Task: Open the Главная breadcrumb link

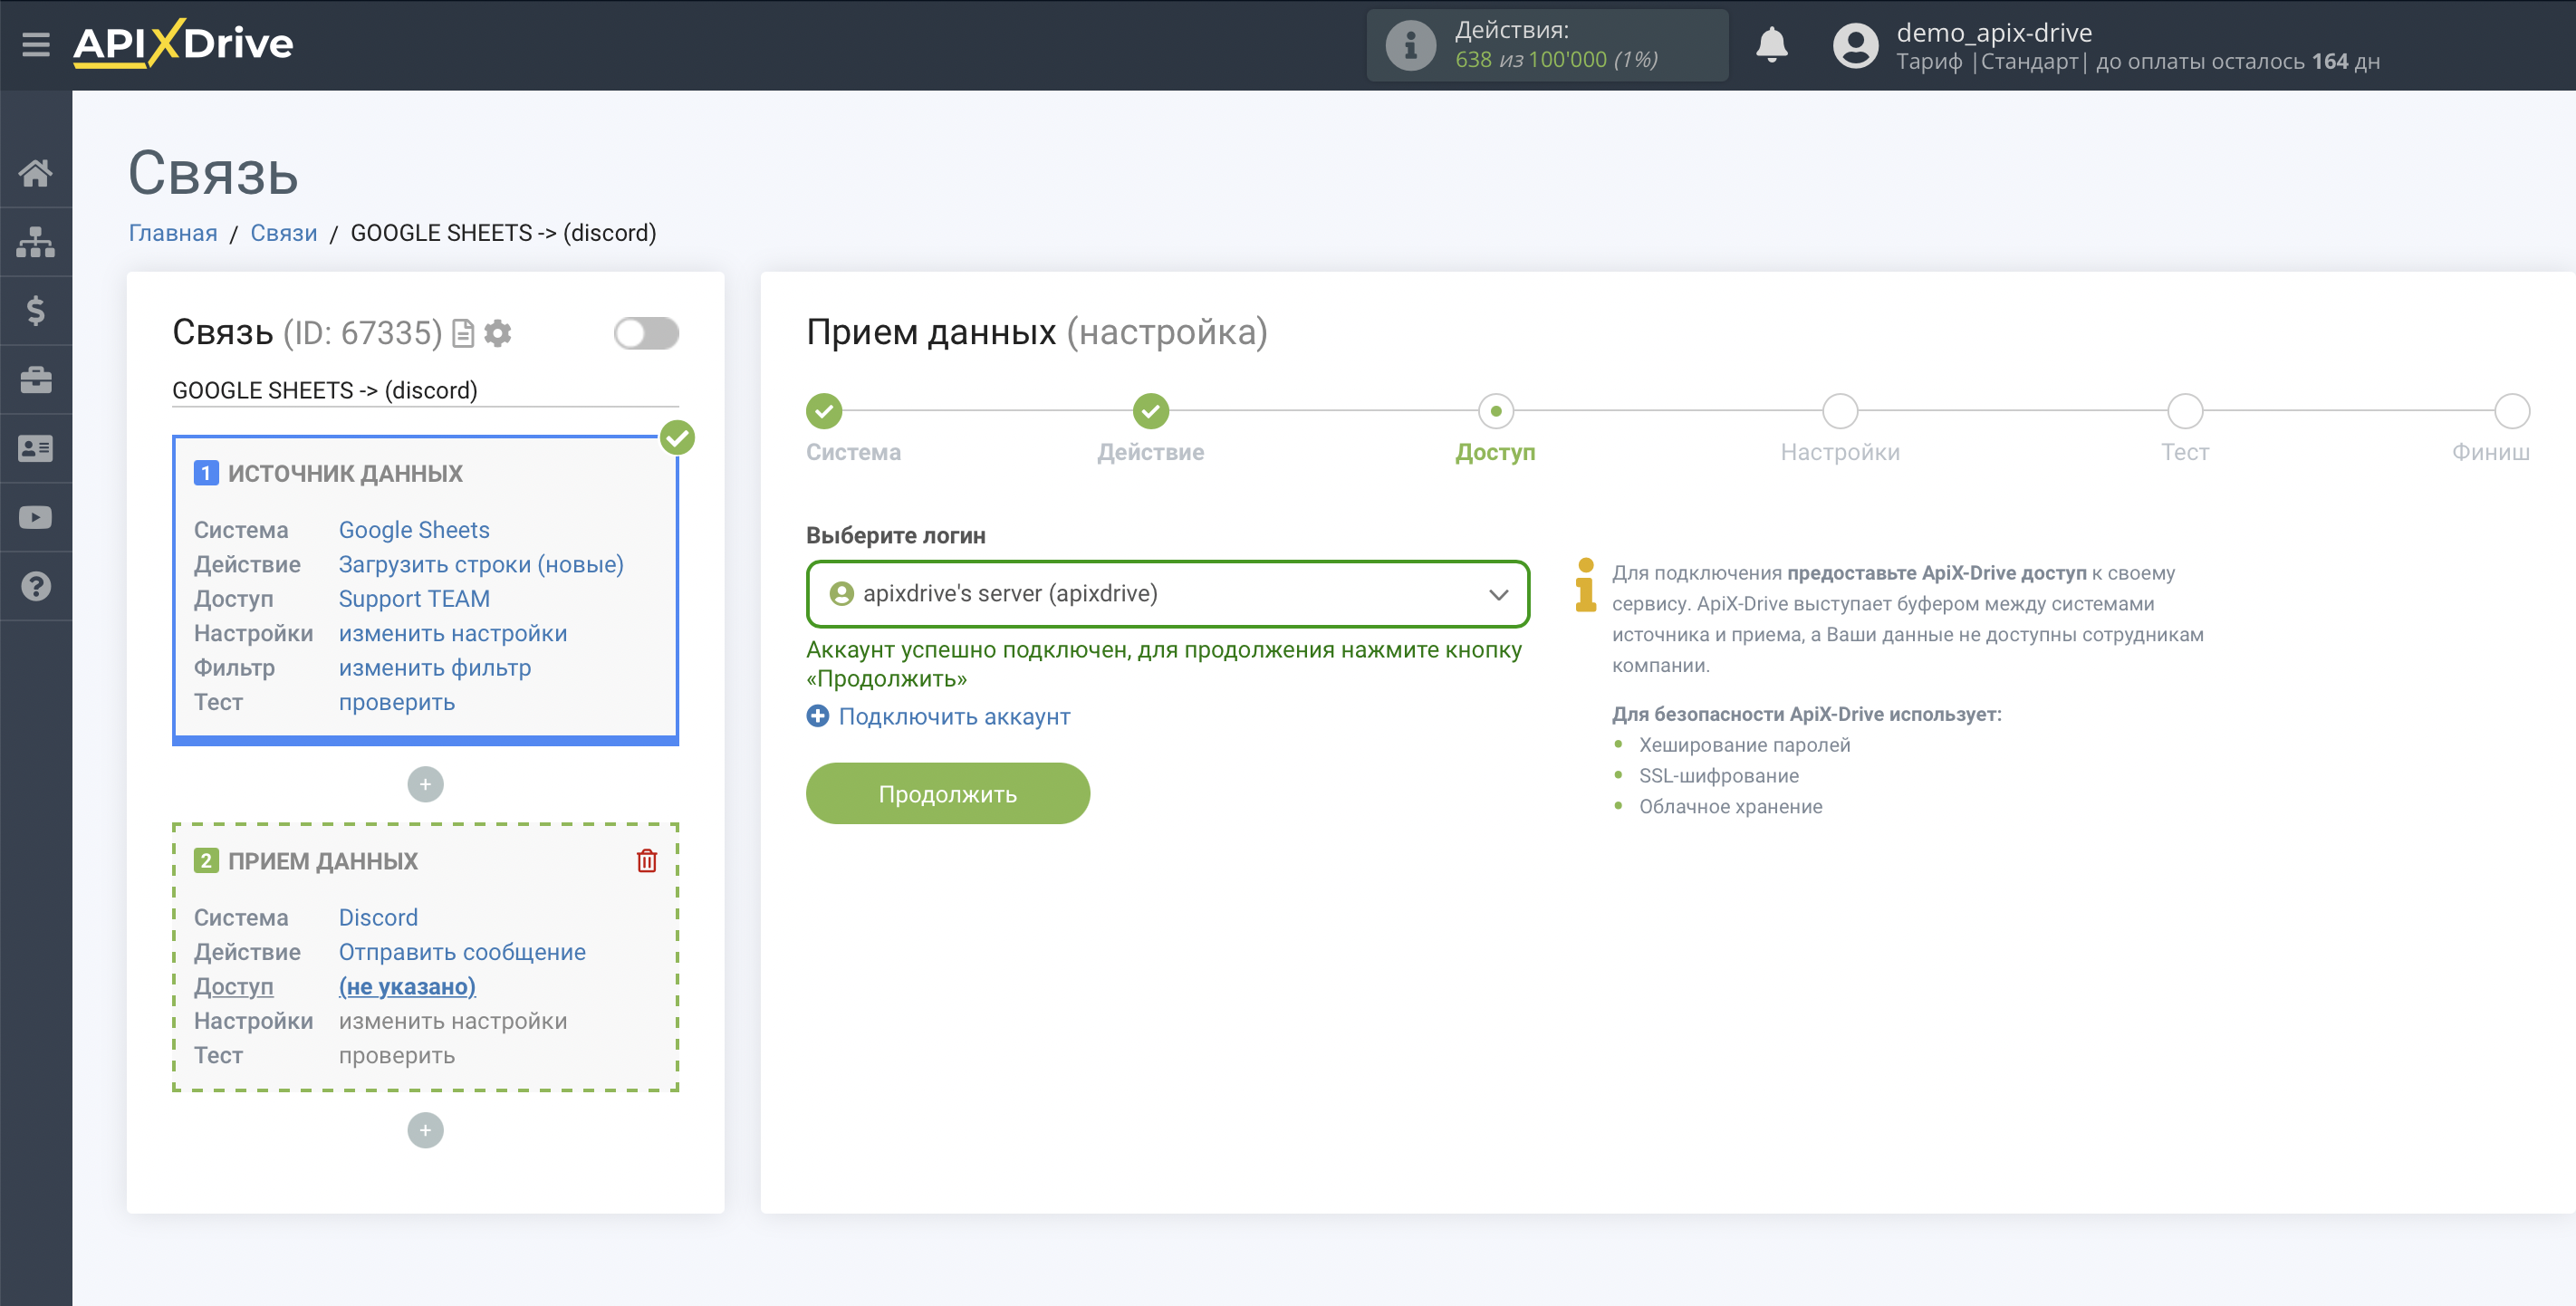Action: coord(172,233)
